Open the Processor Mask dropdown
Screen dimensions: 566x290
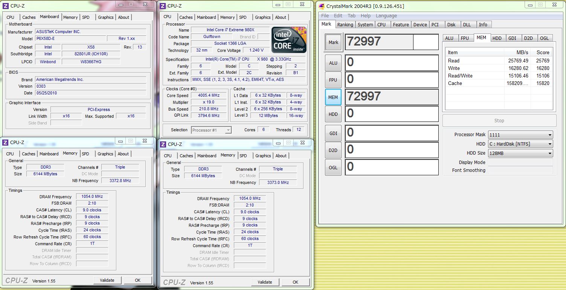(x=520, y=135)
